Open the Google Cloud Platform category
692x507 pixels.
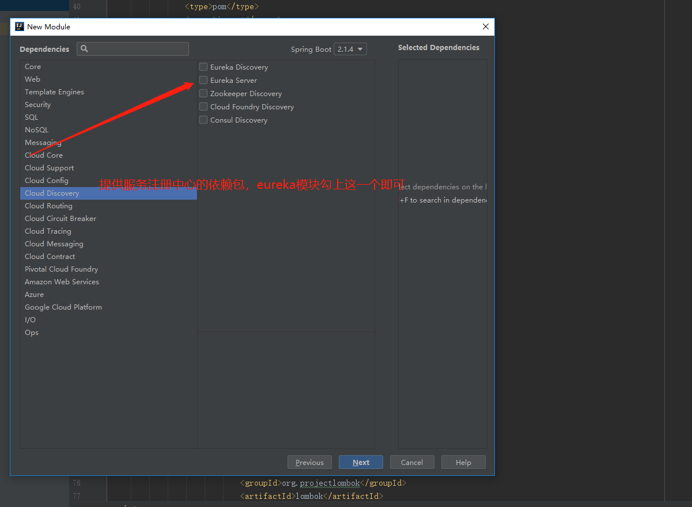(x=108, y=307)
